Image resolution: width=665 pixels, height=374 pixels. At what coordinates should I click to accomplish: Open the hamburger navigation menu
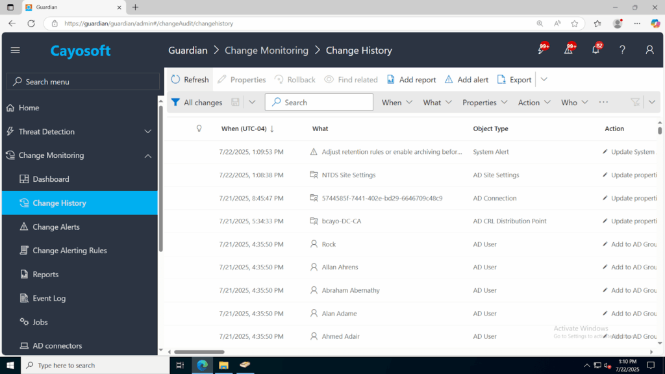[x=16, y=51]
